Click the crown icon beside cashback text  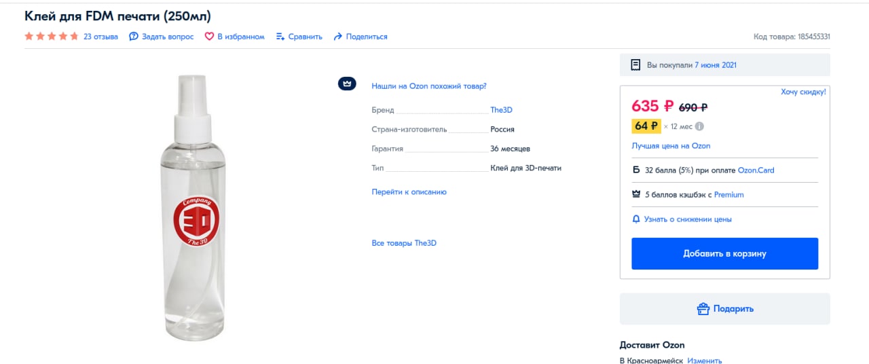(636, 195)
